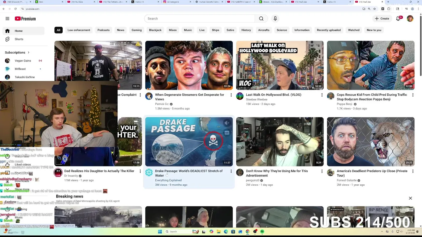Open the Cops Rescue Kid thumbnail
Image resolution: width=422 pixels, height=237 pixels.
point(371,65)
